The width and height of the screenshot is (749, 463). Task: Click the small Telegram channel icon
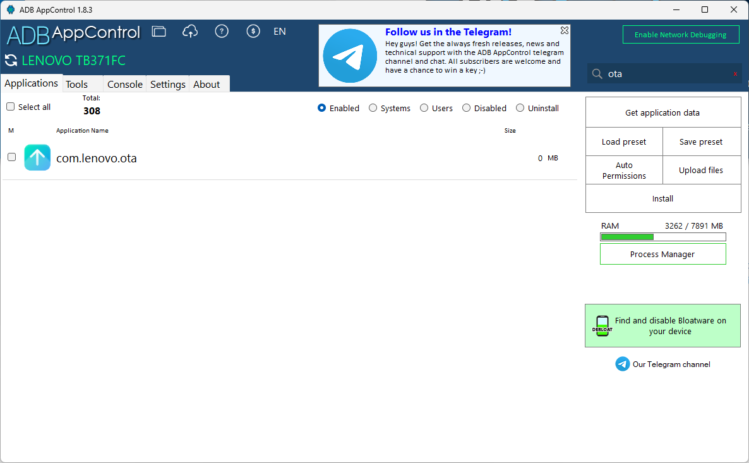(622, 364)
